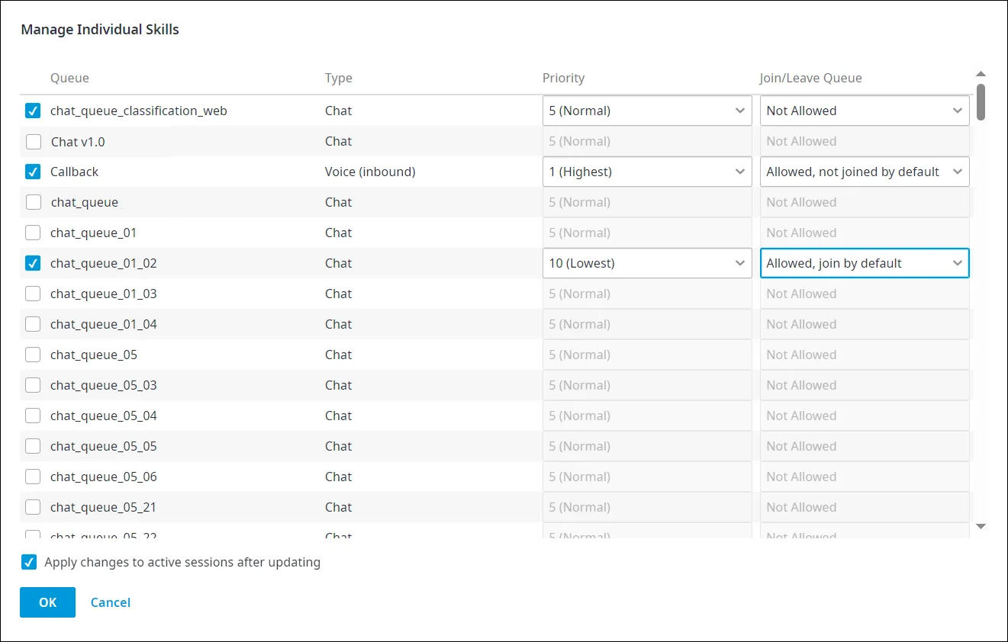Screen dimensions: 1008x642
Task: Enable the chat_queue_01_04 checkbox
Action: 33,324
